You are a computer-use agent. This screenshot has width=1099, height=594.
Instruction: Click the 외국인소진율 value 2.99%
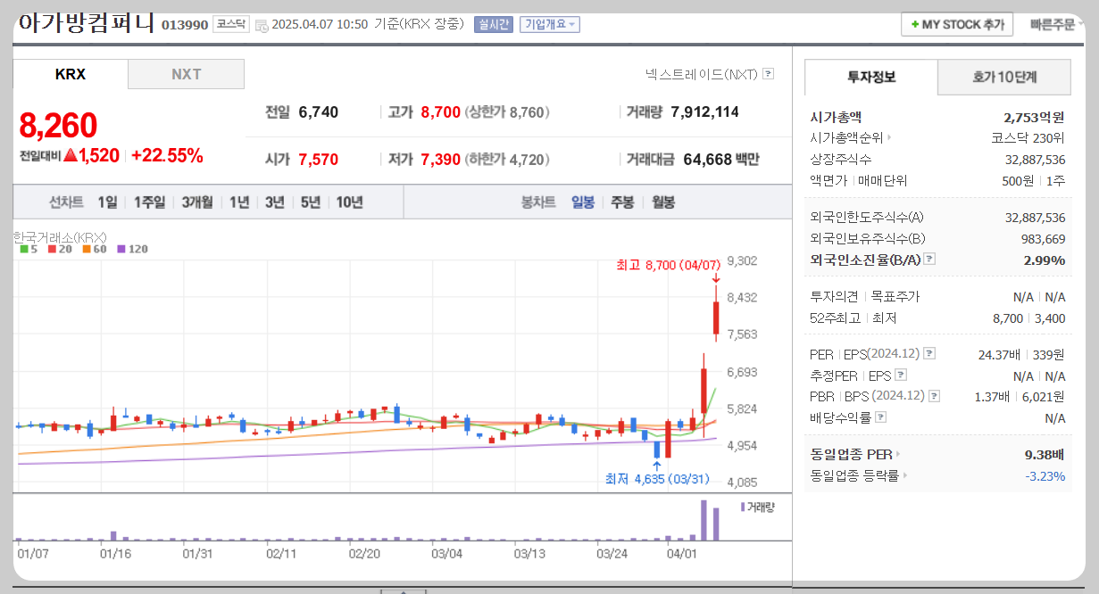[1045, 260]
